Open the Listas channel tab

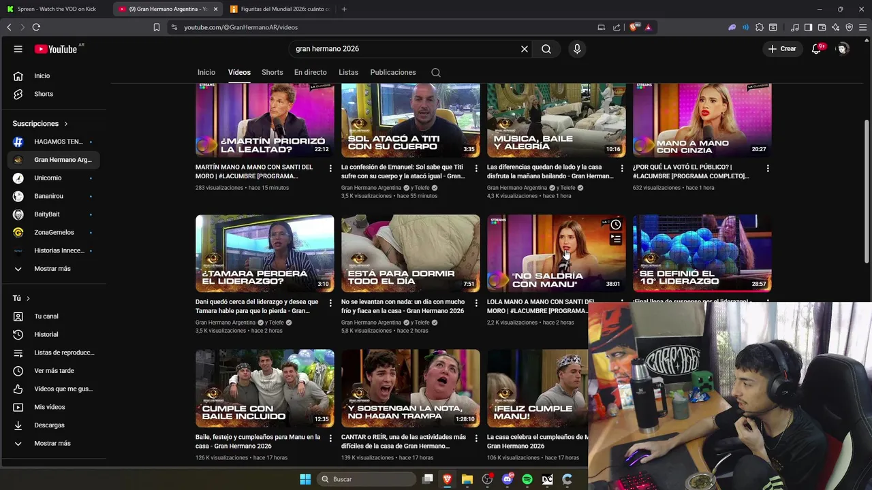[348, 72]
